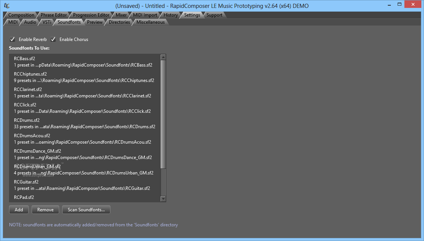424x241 pixels.
Task: Open the Progression Editor tab
Action: point(91,15)
